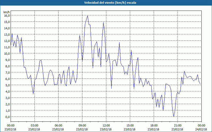Click the 24/02/18 date label
Screen dimensions: 212x132
tap(201, 129)
